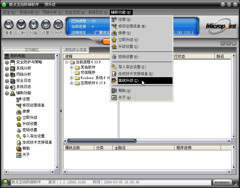Close the 辅助功能 menu bar item
Viewport: 240px width, 188px height.
(x=121, y=12)
